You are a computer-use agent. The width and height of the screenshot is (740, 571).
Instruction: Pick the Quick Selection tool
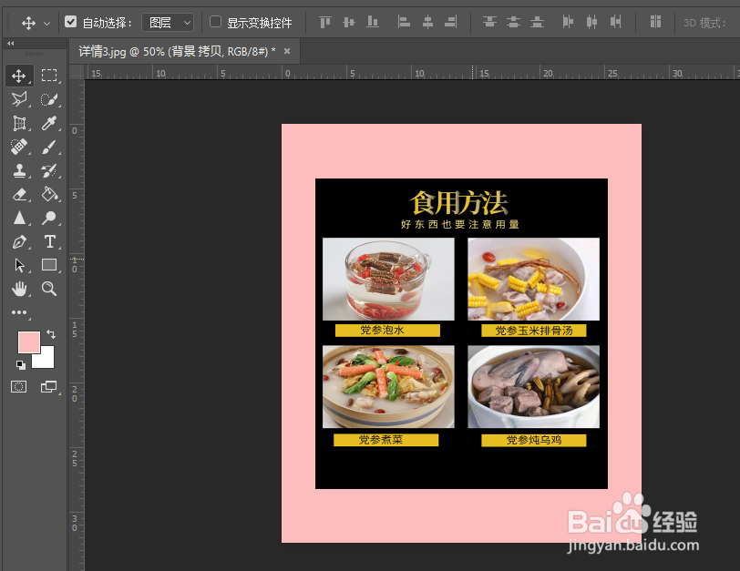(x=49, y=99)
